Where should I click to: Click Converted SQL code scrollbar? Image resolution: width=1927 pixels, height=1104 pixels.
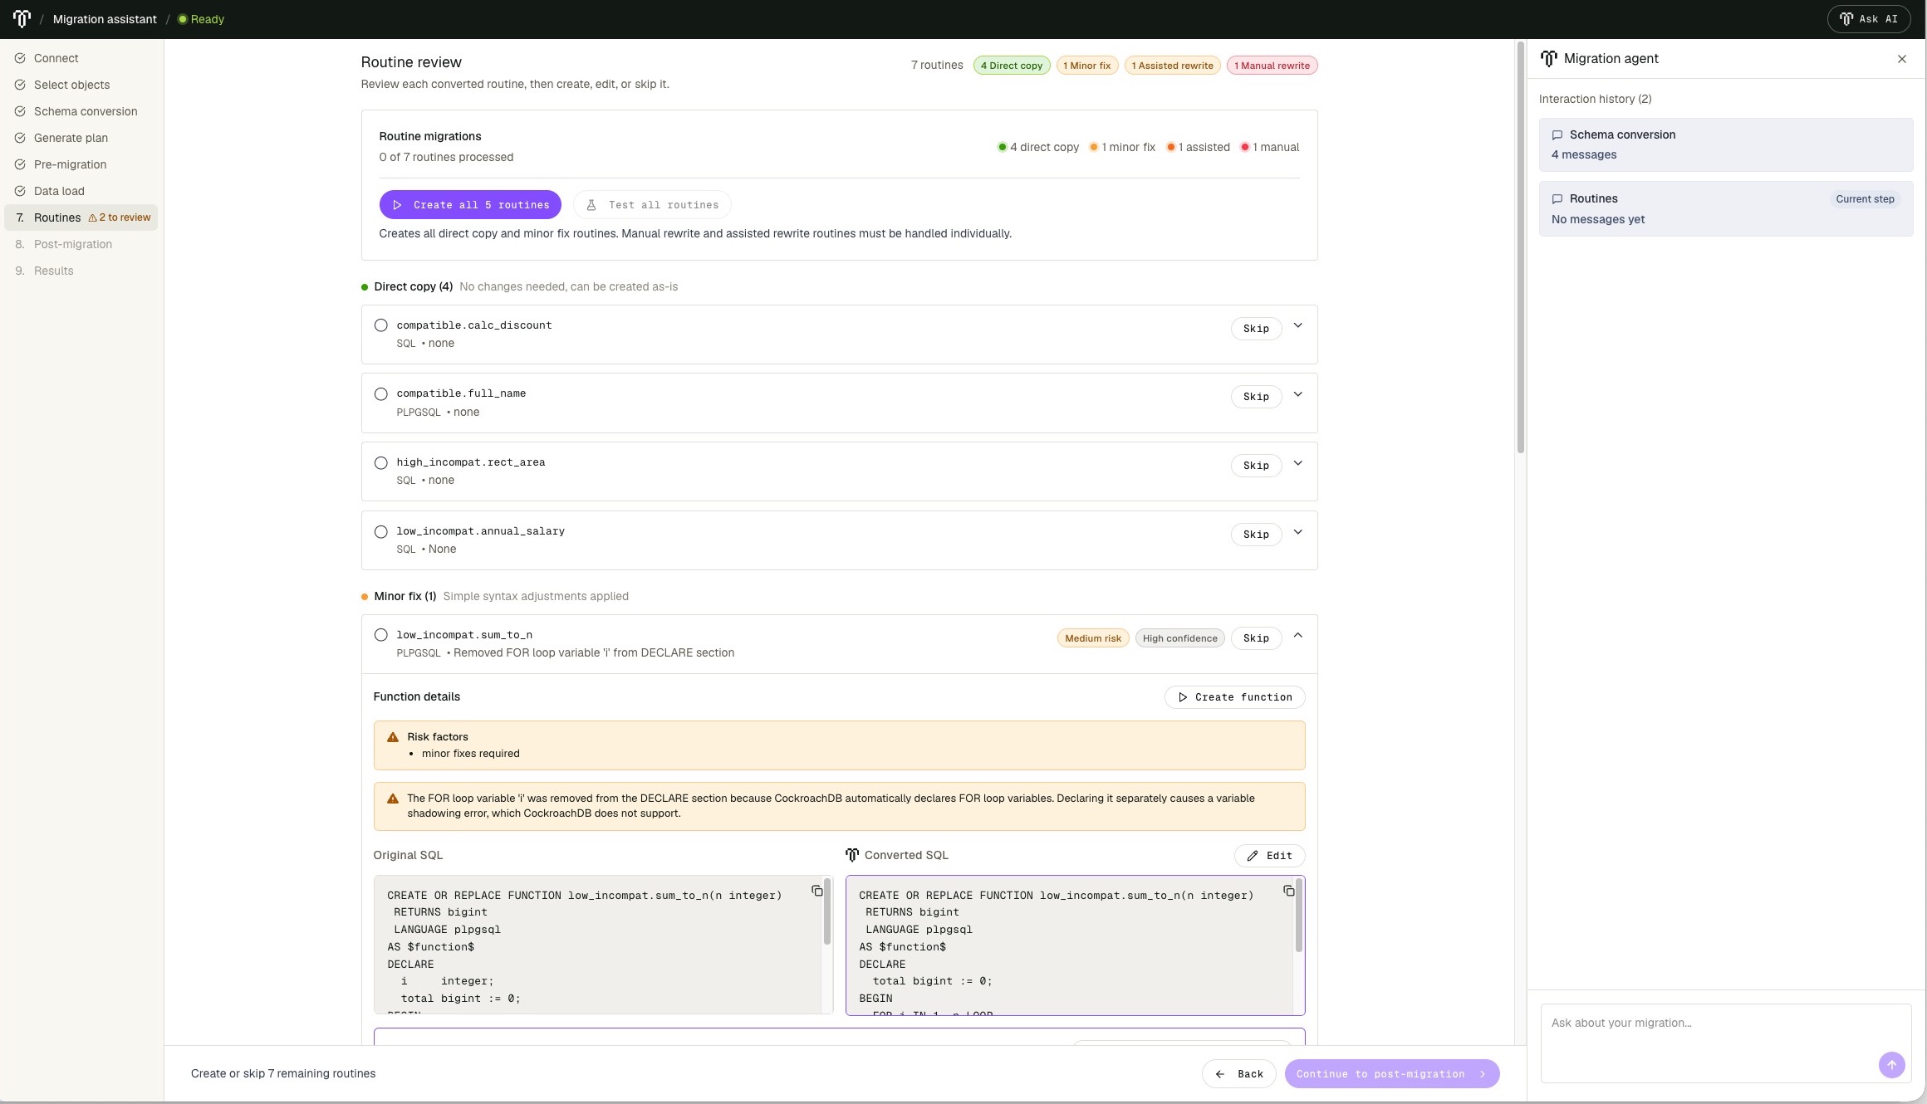pyautogui.click(x=1299, y=916)
